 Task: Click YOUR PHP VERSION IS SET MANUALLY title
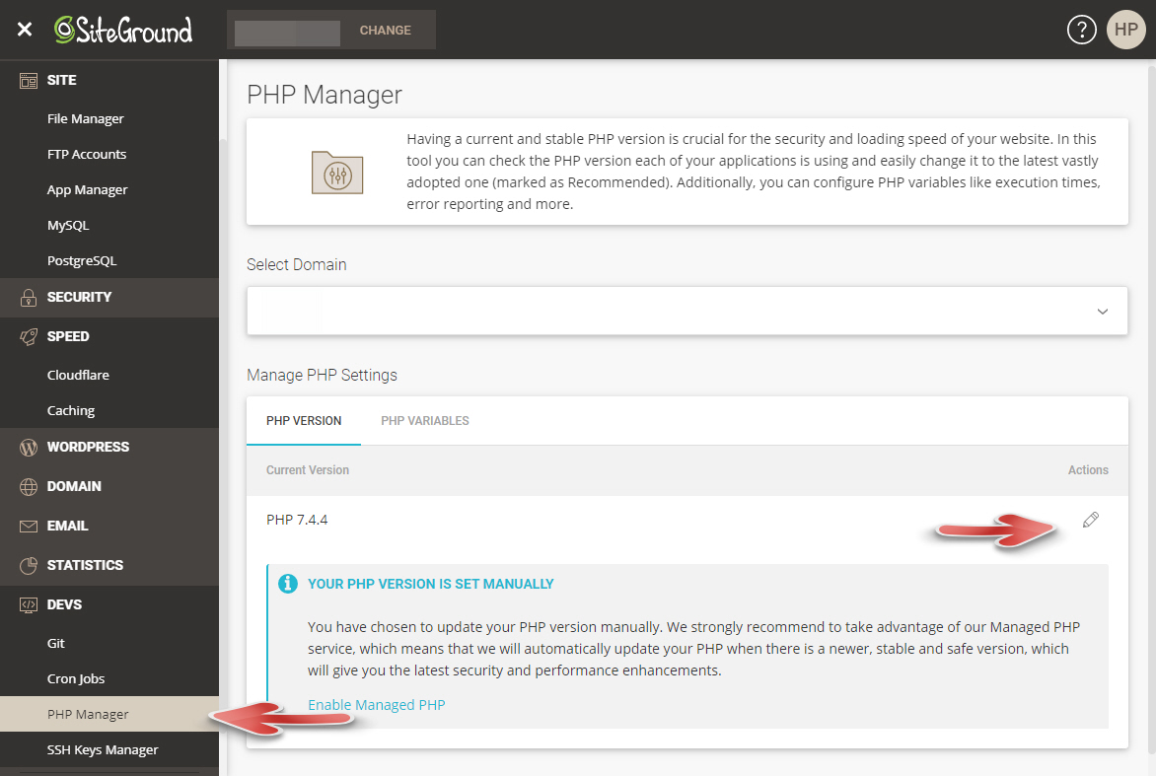coord(431,584)
